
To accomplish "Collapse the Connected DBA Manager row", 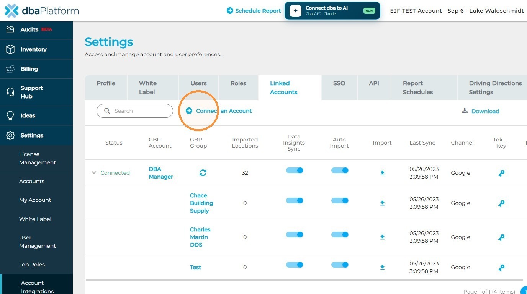I will [x=94, y=173].
